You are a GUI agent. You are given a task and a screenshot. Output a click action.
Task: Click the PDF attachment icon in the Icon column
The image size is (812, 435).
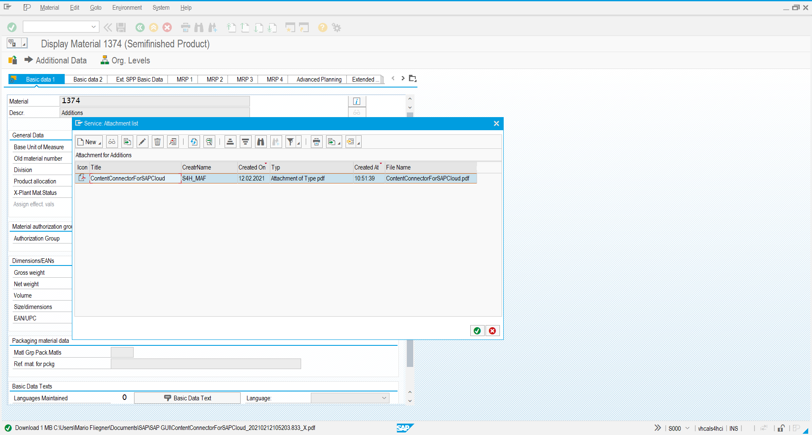click(x=82, y=178)
